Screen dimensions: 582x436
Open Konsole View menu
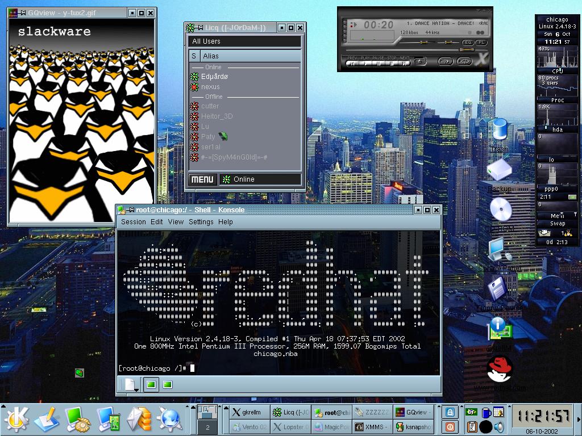click(x=176, y=222)
